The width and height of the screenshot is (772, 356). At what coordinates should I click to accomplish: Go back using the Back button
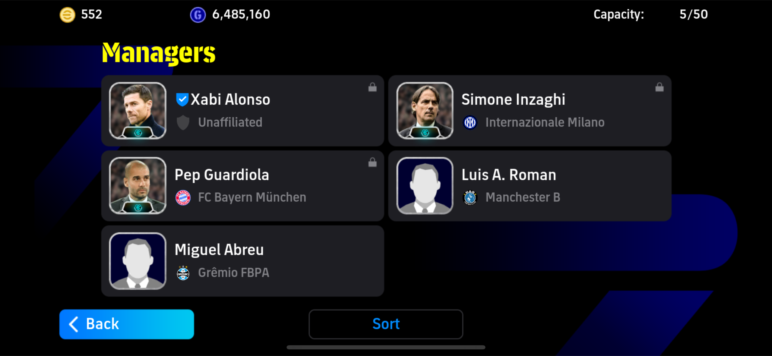[x=127, y=324]
